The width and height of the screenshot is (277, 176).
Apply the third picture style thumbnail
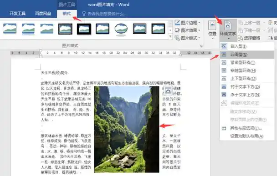click(46, 29)
